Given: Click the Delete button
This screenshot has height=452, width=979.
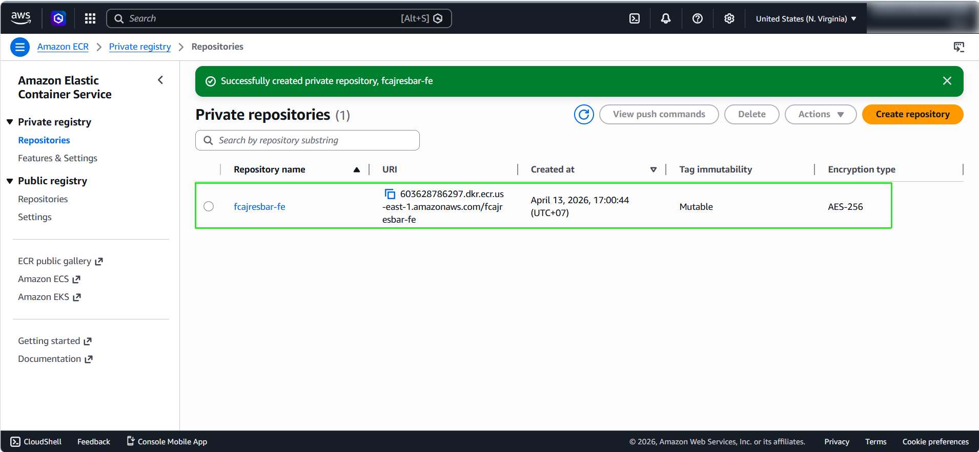Looking at the screenshot, I should 751,114.
